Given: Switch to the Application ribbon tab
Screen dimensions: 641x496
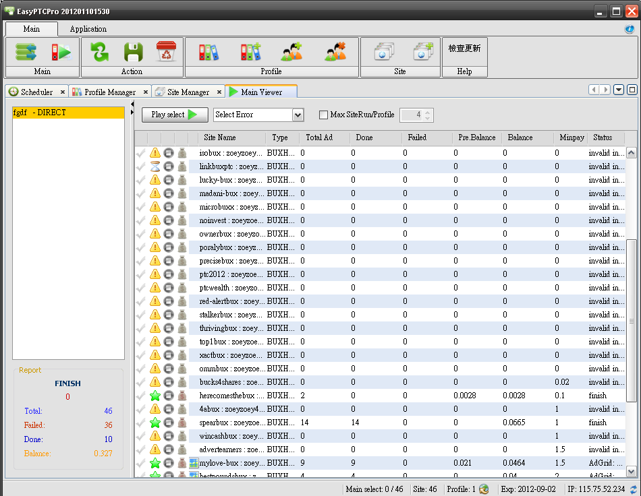Looking at the screenshot, I should point(88,29).
